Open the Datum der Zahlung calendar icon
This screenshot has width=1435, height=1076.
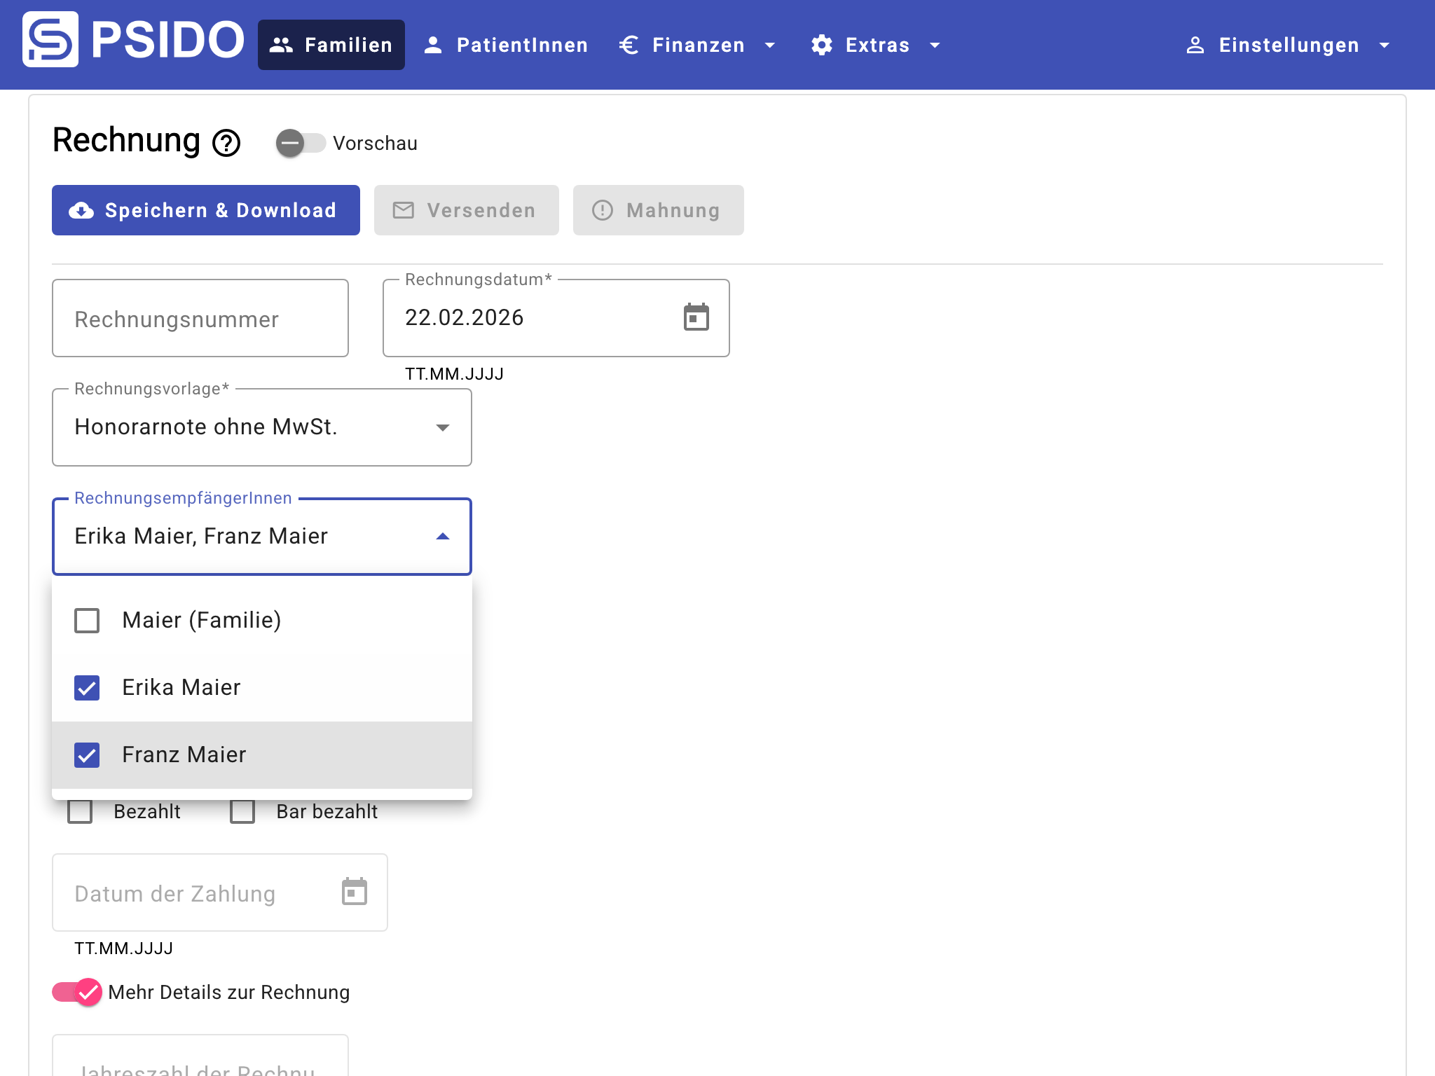(x=354, y=892)
